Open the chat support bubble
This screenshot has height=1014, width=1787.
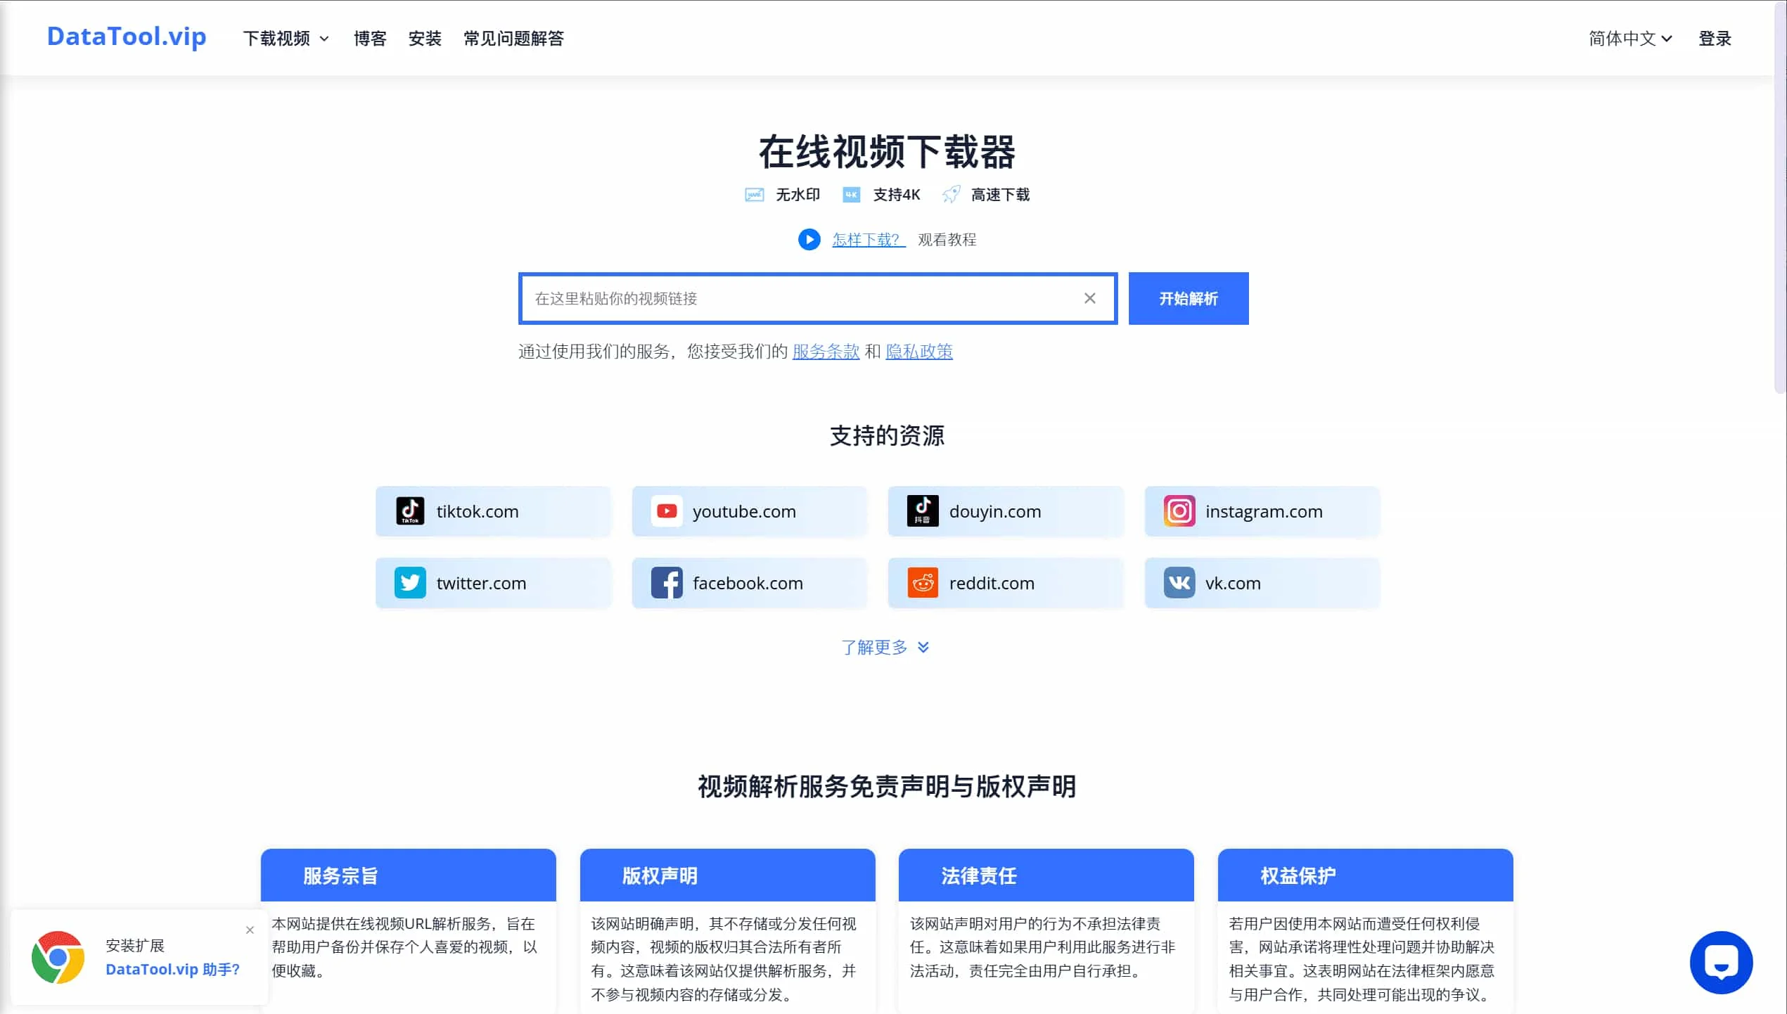tap(1721, 963)
